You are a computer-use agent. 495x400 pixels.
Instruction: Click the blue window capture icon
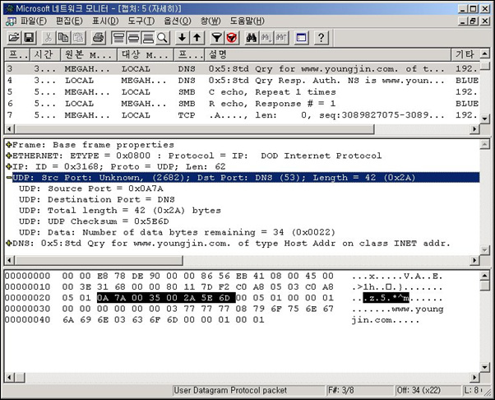301,38
